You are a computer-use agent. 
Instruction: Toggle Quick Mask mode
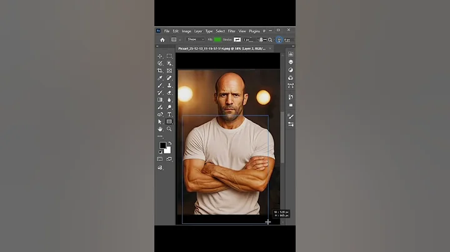coord(160,159)
